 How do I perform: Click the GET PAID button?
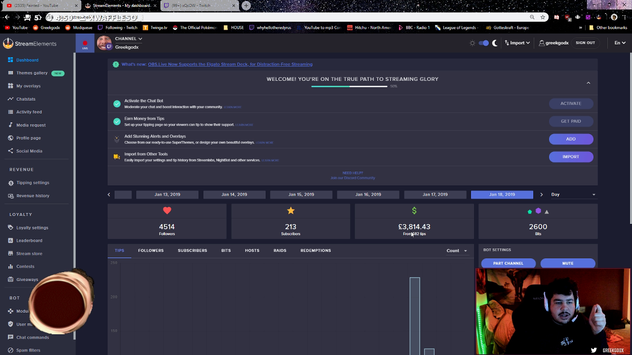[x=571, y=121]
